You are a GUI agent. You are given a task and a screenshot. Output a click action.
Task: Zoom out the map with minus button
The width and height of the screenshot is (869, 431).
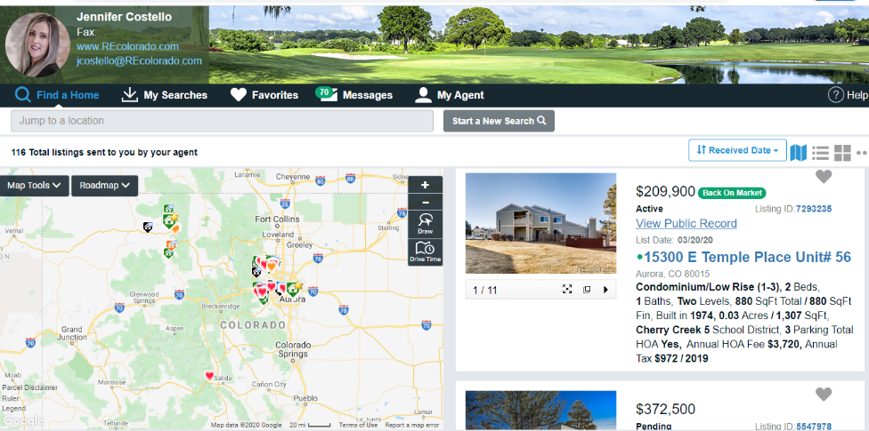pyautogui.click(x=425, y=202)
